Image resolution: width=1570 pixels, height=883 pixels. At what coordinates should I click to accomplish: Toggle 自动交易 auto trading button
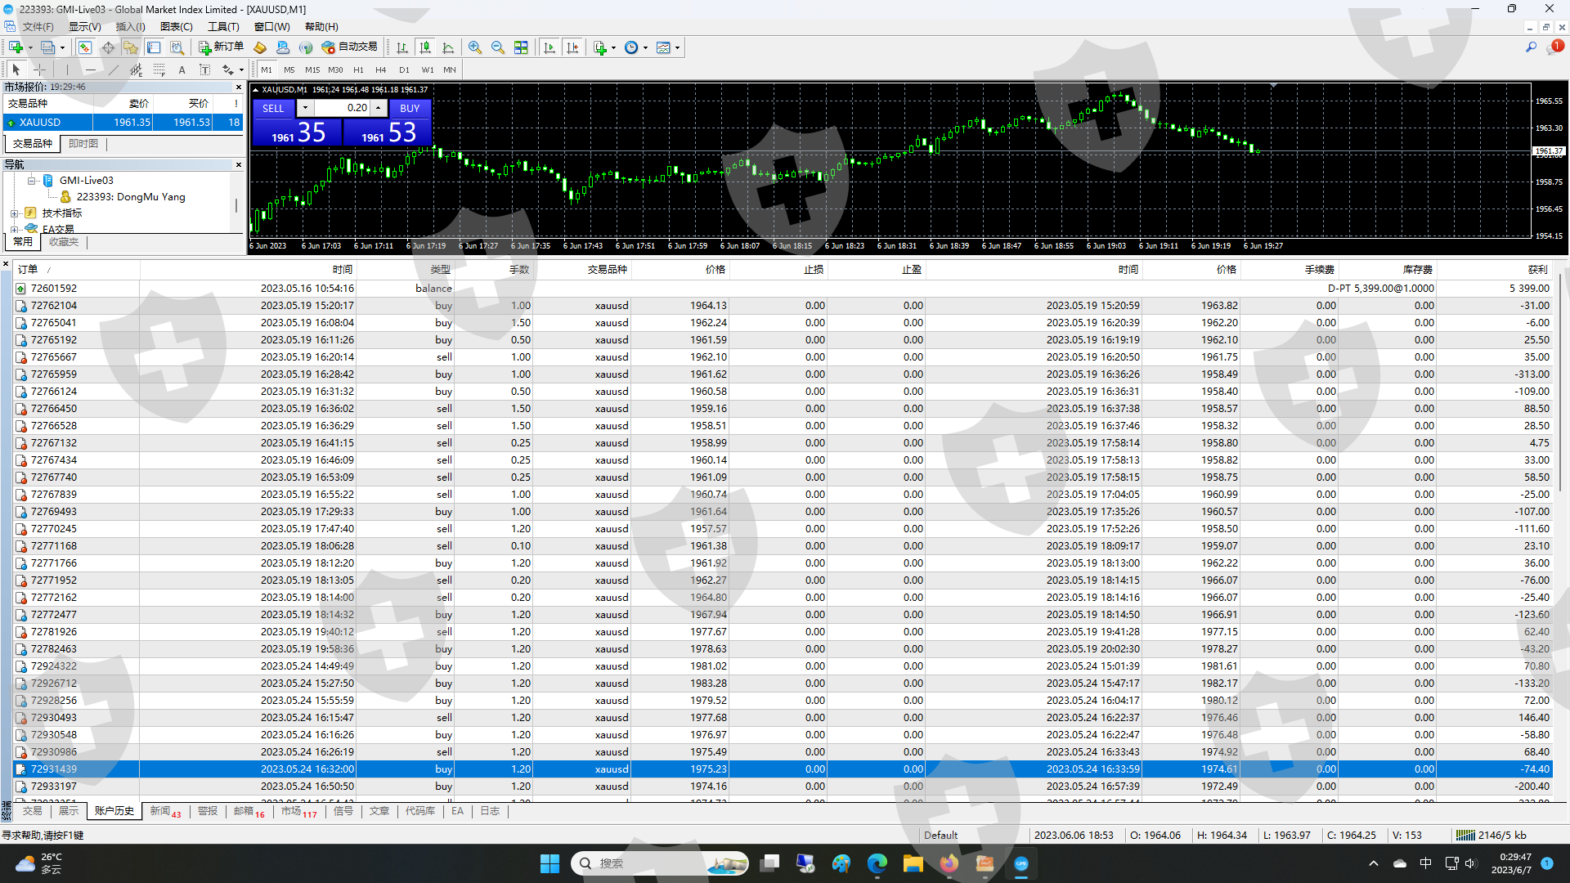point(350,47)
